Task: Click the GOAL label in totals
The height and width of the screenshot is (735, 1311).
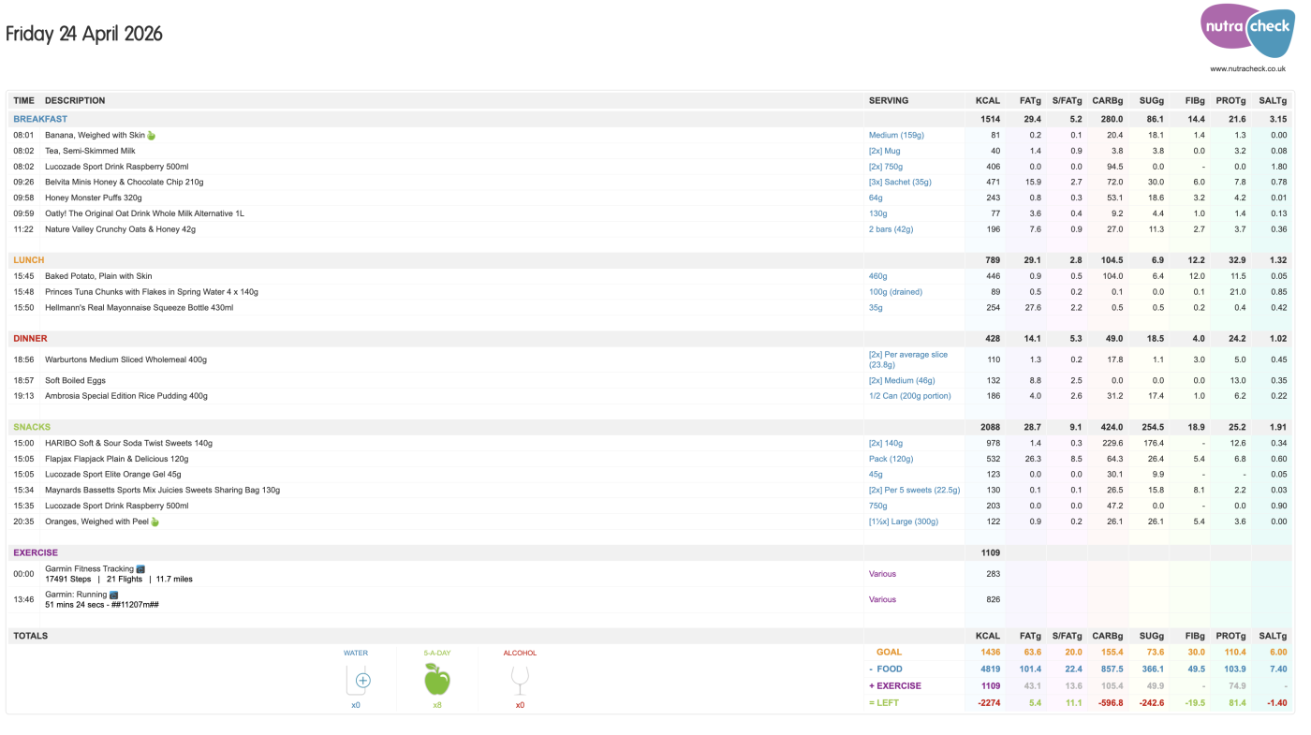Action: (890, 652)
